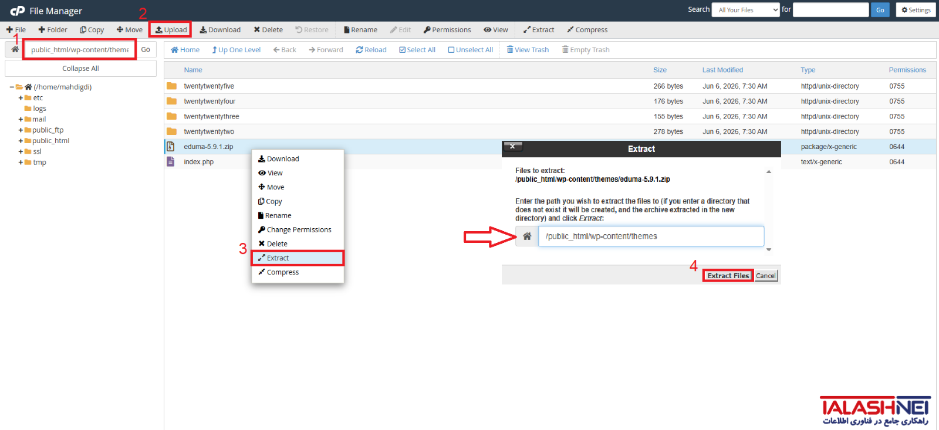939x430 pixels.
Task: Click Delete in the top toolbar
Action: coord(268,30)
